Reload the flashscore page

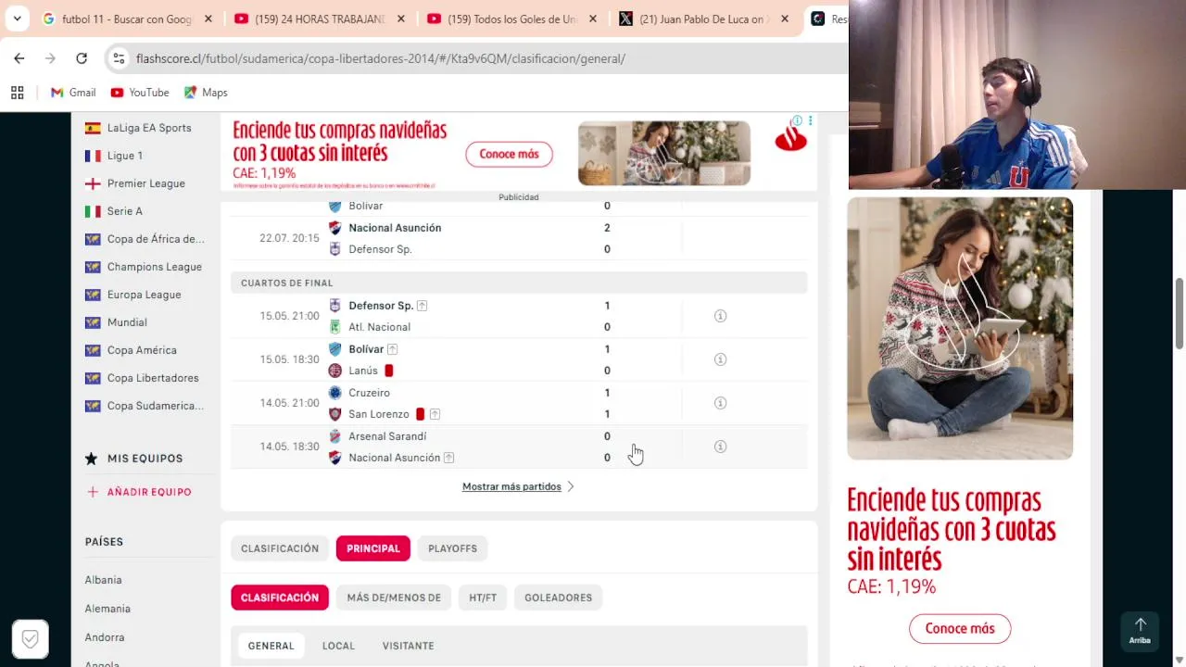coord(82,58)
